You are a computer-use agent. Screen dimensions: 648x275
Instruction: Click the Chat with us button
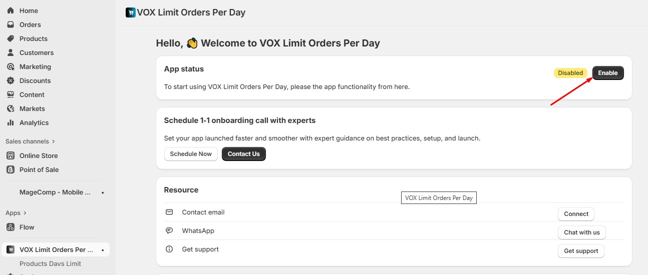[581, 232]
